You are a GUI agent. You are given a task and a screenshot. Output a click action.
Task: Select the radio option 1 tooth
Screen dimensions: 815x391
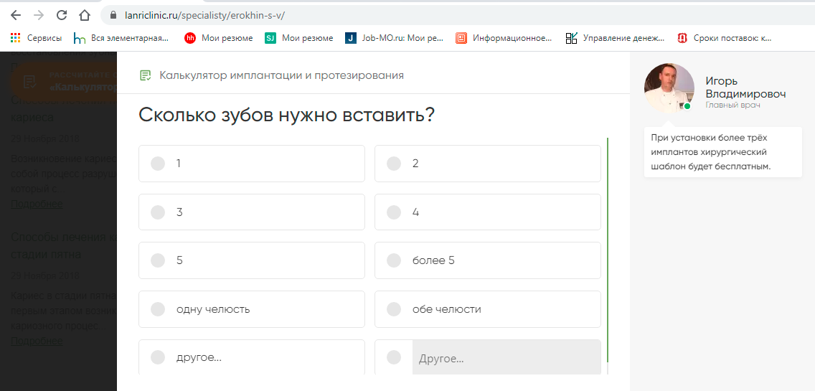point(252,164)
